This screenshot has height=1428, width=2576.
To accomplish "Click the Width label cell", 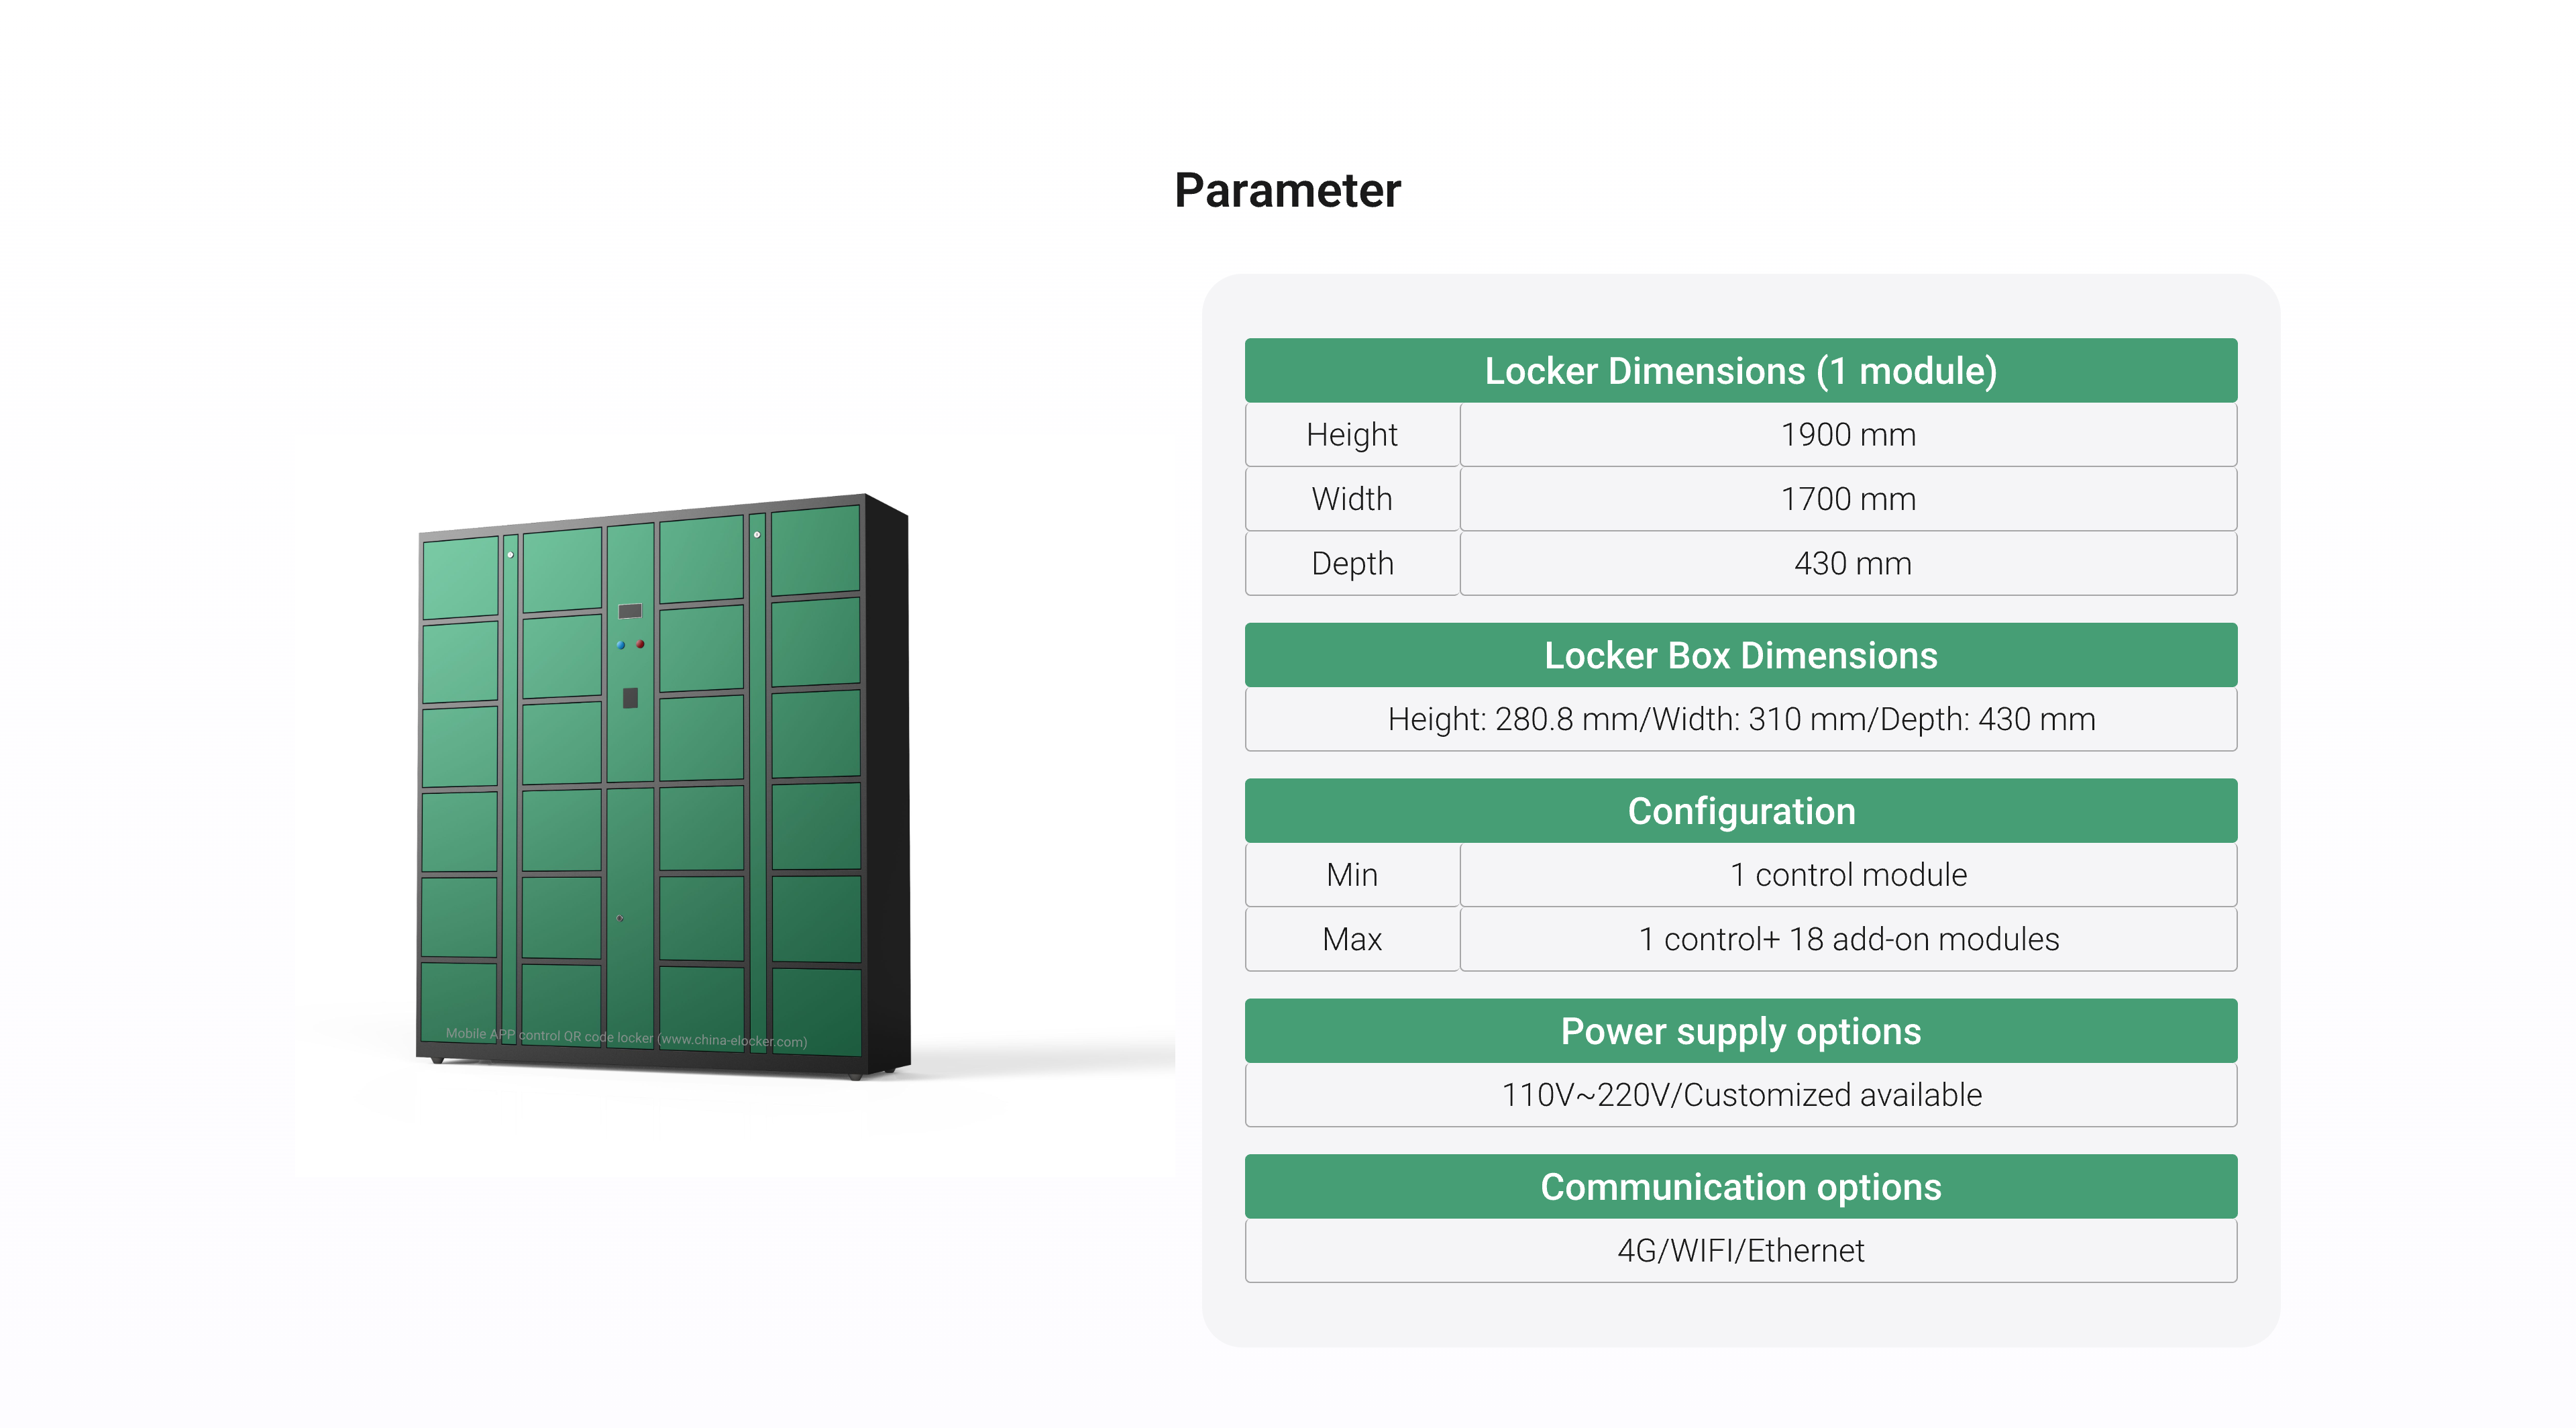I will [1352, 499].
